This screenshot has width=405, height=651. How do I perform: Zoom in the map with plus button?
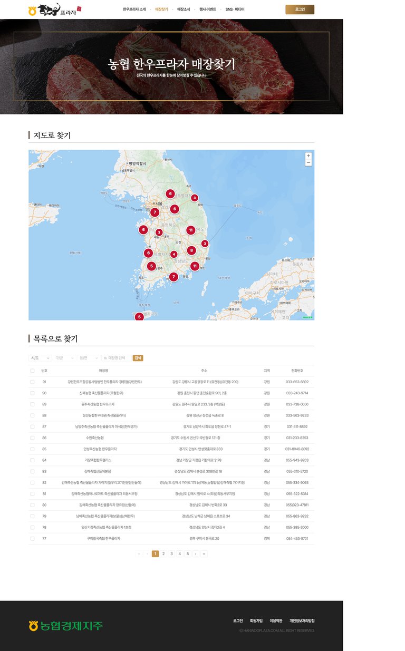[x=308, y=156]
